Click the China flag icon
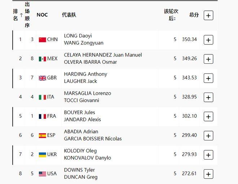Screen dimensions: 238x184 [x=43, y=40]
